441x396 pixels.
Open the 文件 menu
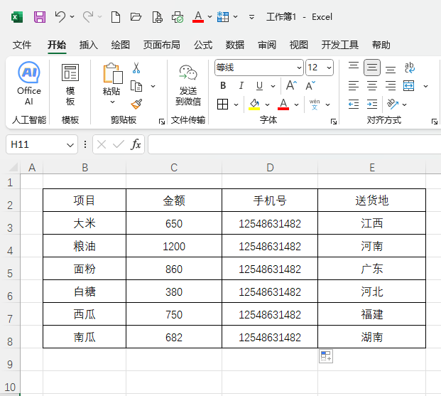pos(22,45)
